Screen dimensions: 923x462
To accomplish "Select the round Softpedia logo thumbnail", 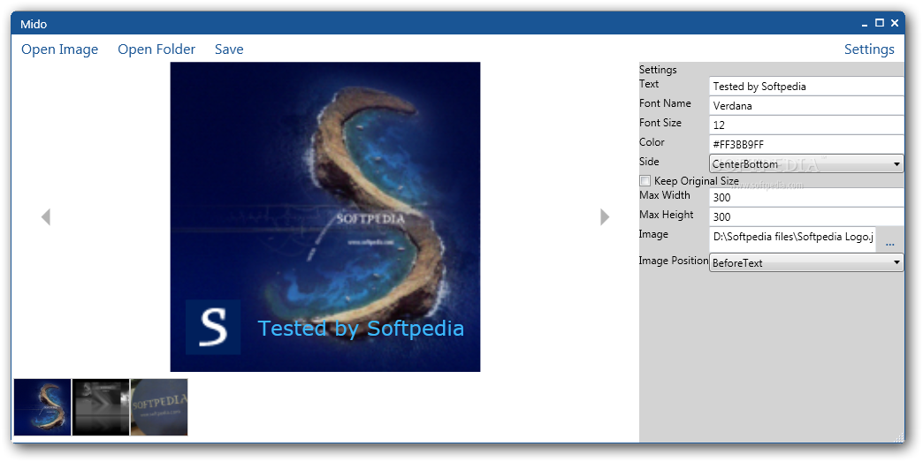I will (x=159, y=407).
